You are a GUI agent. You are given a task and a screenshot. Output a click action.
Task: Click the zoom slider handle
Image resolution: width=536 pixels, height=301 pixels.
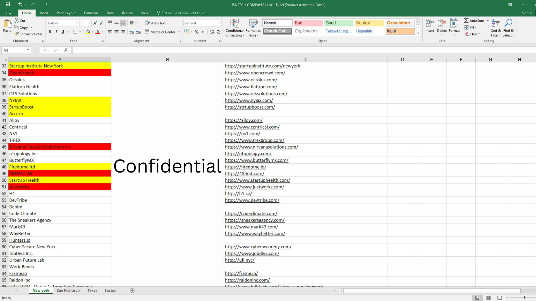[x=525, y=298]
